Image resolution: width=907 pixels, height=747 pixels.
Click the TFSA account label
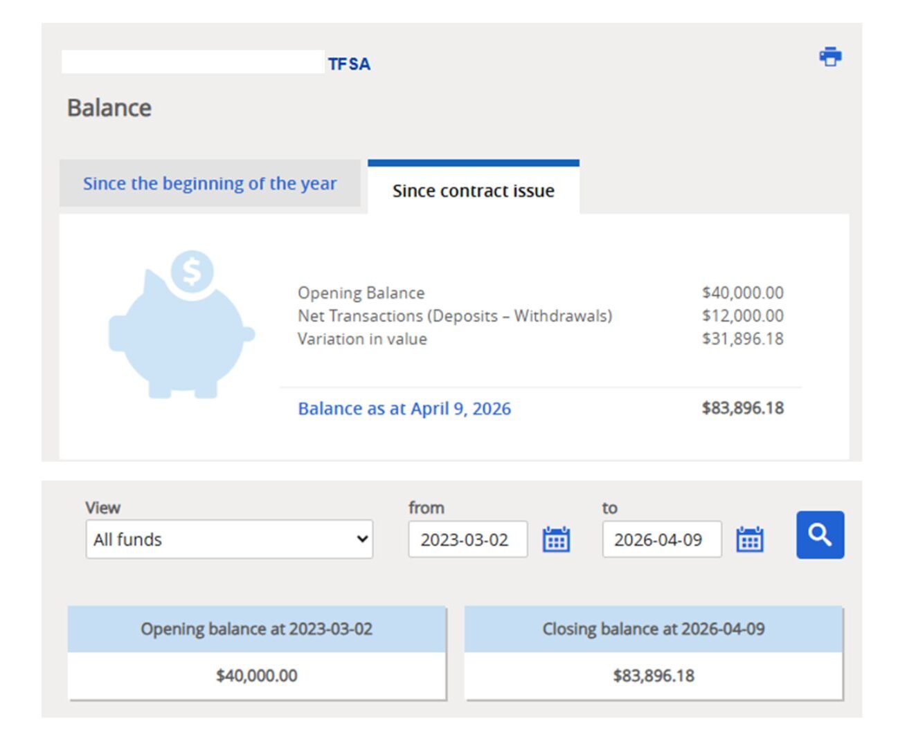pyautogui.click(x=349, y=64)
